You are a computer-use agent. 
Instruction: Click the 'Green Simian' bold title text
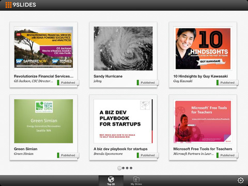click(x=26, y=149)
